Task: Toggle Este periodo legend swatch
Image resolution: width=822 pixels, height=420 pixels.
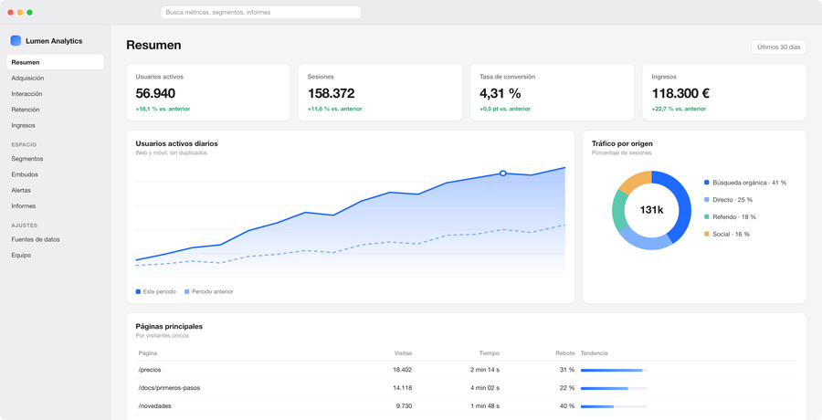Action: (x=138, y=291)
